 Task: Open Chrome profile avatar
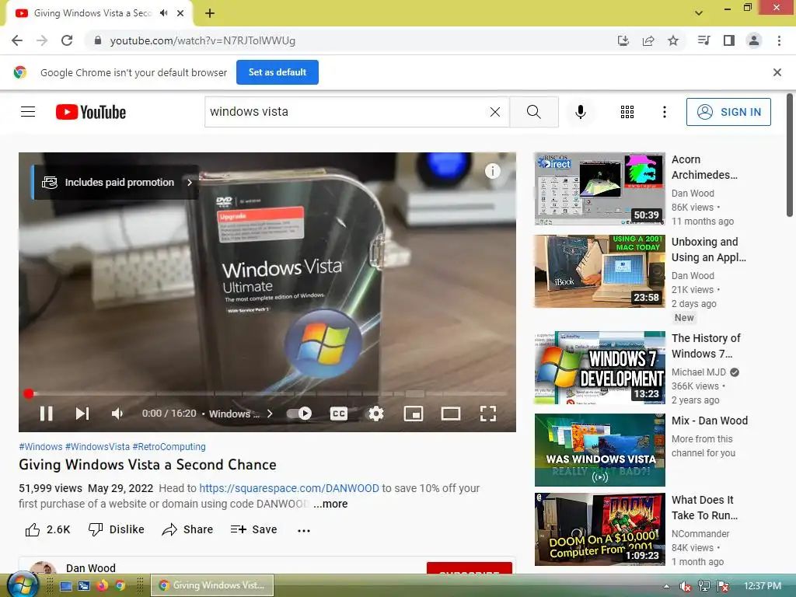click(754, 40)
